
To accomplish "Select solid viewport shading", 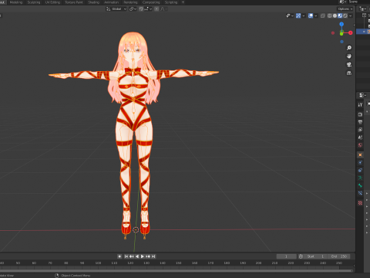I will (335, 16).
